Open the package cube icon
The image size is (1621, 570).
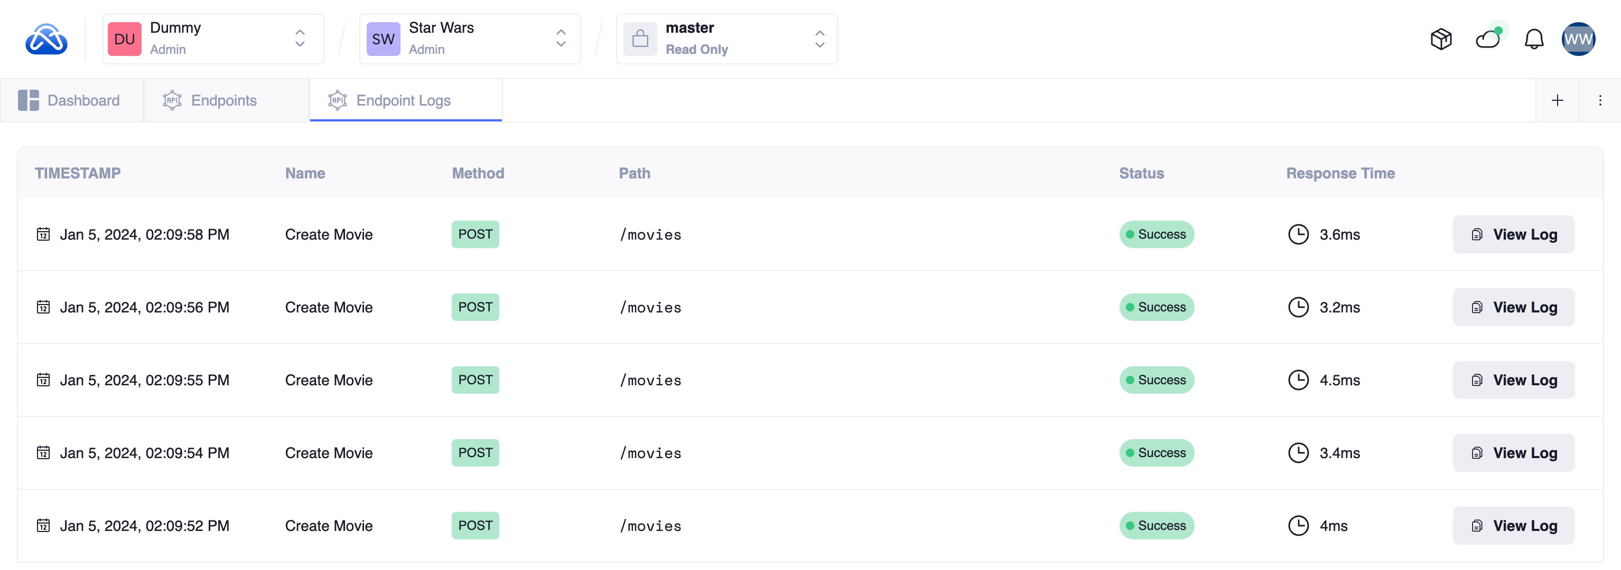click(x=1440, y=40)
